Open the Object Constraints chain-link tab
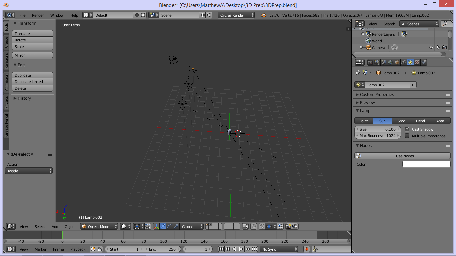The width and height of the screenshot is (456, 256). [404, 62]
